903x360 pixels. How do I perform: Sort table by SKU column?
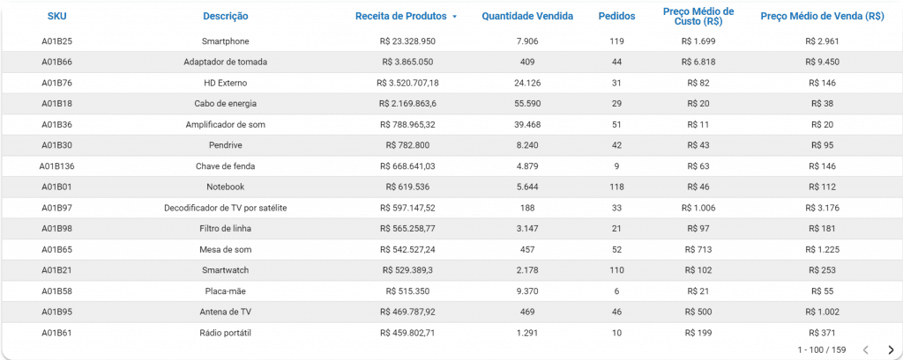tap(56, 16)
